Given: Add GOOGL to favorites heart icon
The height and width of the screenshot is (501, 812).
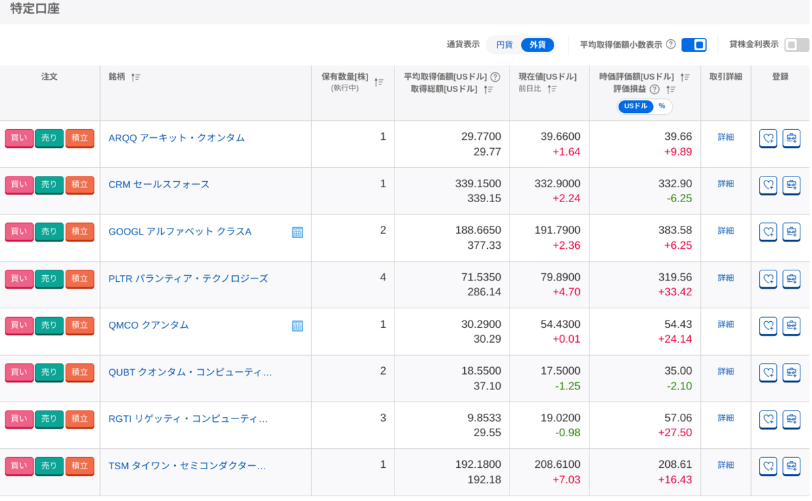Looking at the screenshot, I should pos(768,232).
